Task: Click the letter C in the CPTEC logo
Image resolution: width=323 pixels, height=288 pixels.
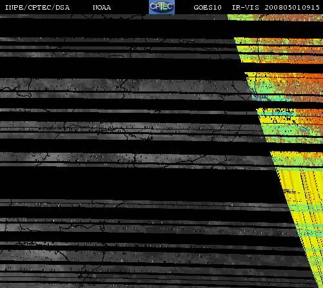Action: tap(152, 6)
